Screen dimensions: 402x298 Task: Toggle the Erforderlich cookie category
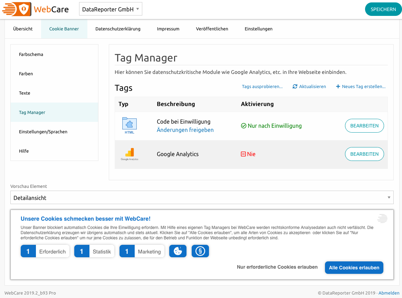tap(45, 251)
